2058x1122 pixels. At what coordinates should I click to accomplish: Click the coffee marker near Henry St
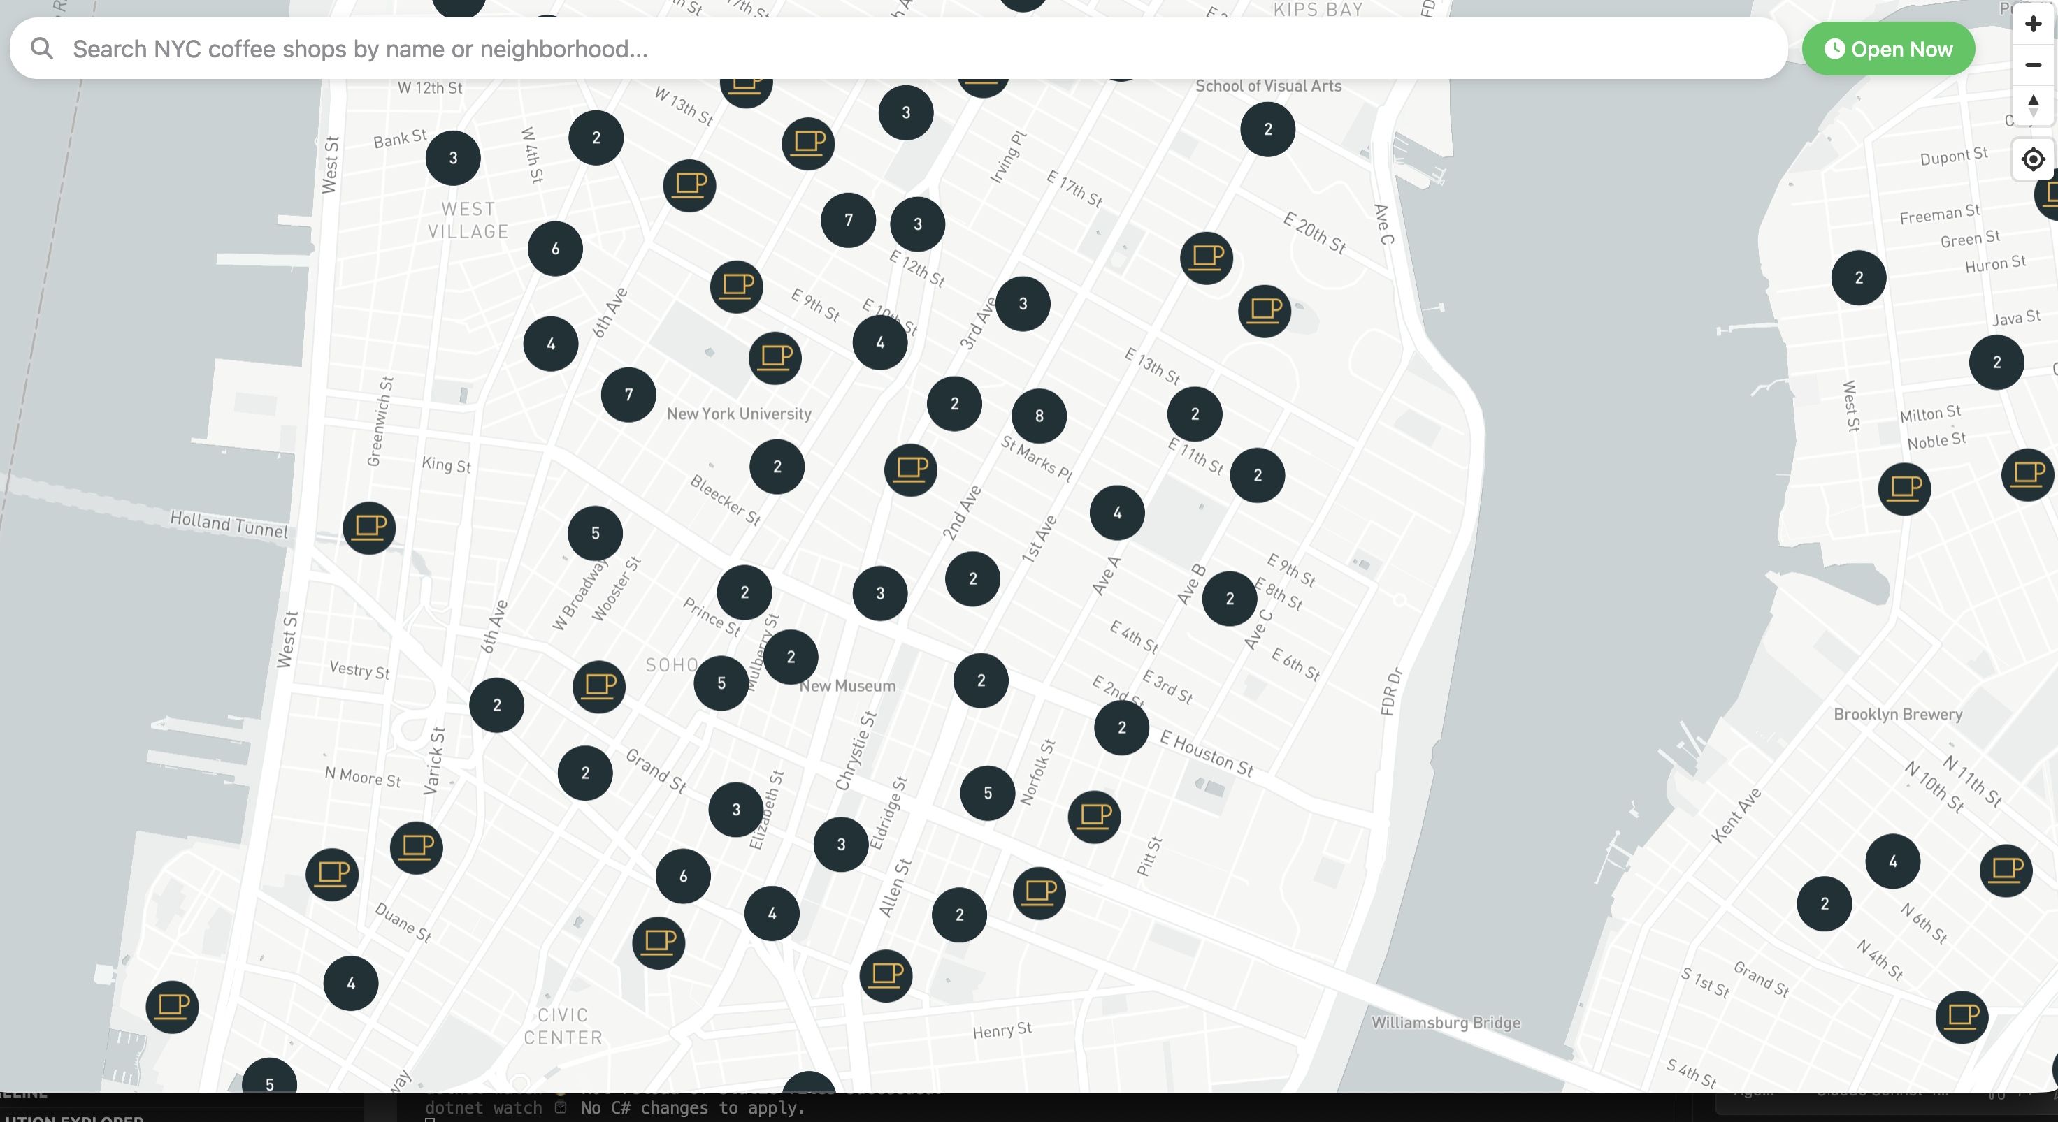[x=886, y=975]
